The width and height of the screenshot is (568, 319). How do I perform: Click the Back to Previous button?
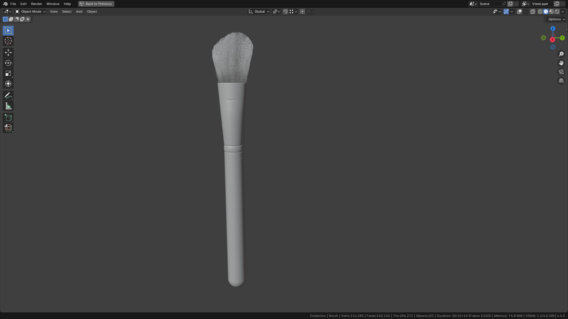click(96, 4)
